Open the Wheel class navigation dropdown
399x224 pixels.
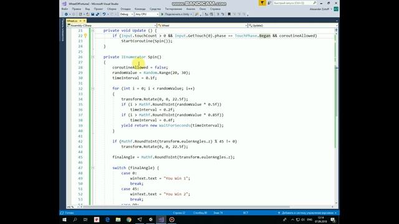202,26
